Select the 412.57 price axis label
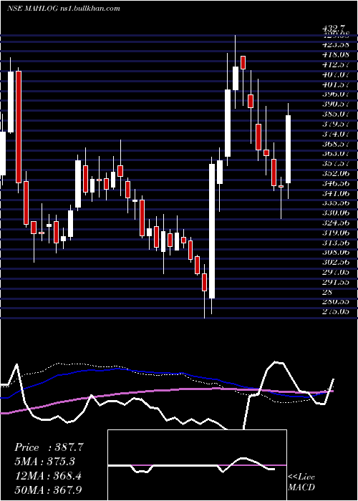Image resolution: width=358 pixels, height=501 pixels. (x=336, y=64)
